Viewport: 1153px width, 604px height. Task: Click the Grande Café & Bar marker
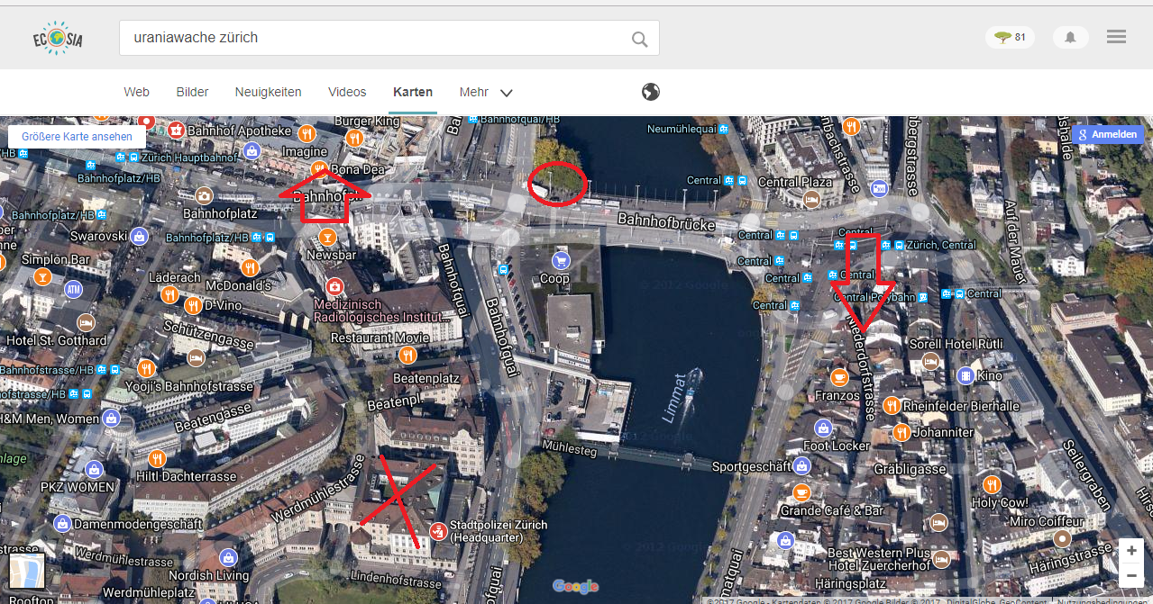click(801, 492)
